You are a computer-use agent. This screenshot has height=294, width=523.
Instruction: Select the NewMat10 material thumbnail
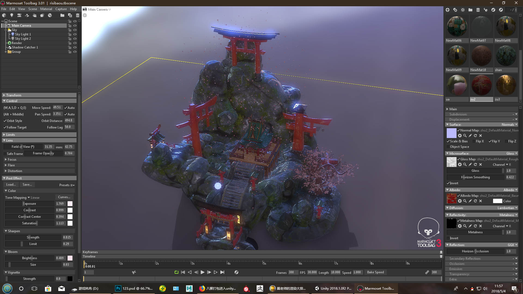481,56
